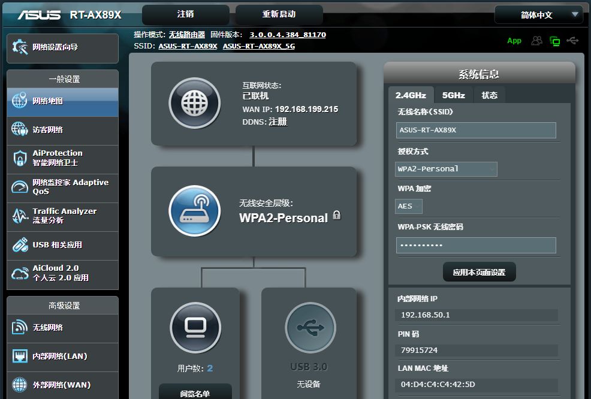Click the guest users status icon

[536, 40]
